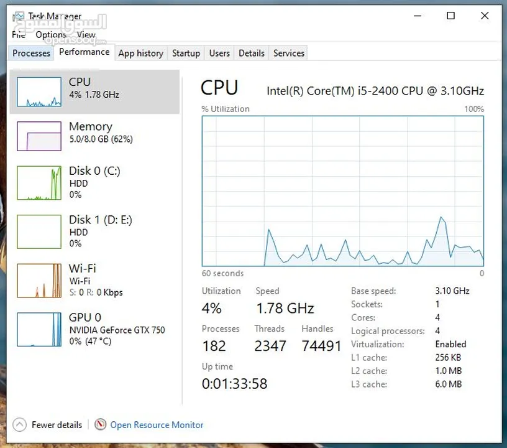Image resolution: width=507 pixels, height=448 pixels.
Task: Open the Options menu
Action: 51,34
